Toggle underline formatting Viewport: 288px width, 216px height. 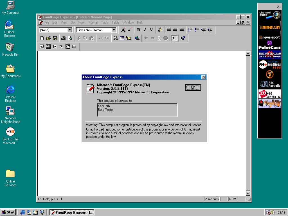[151, 30]
